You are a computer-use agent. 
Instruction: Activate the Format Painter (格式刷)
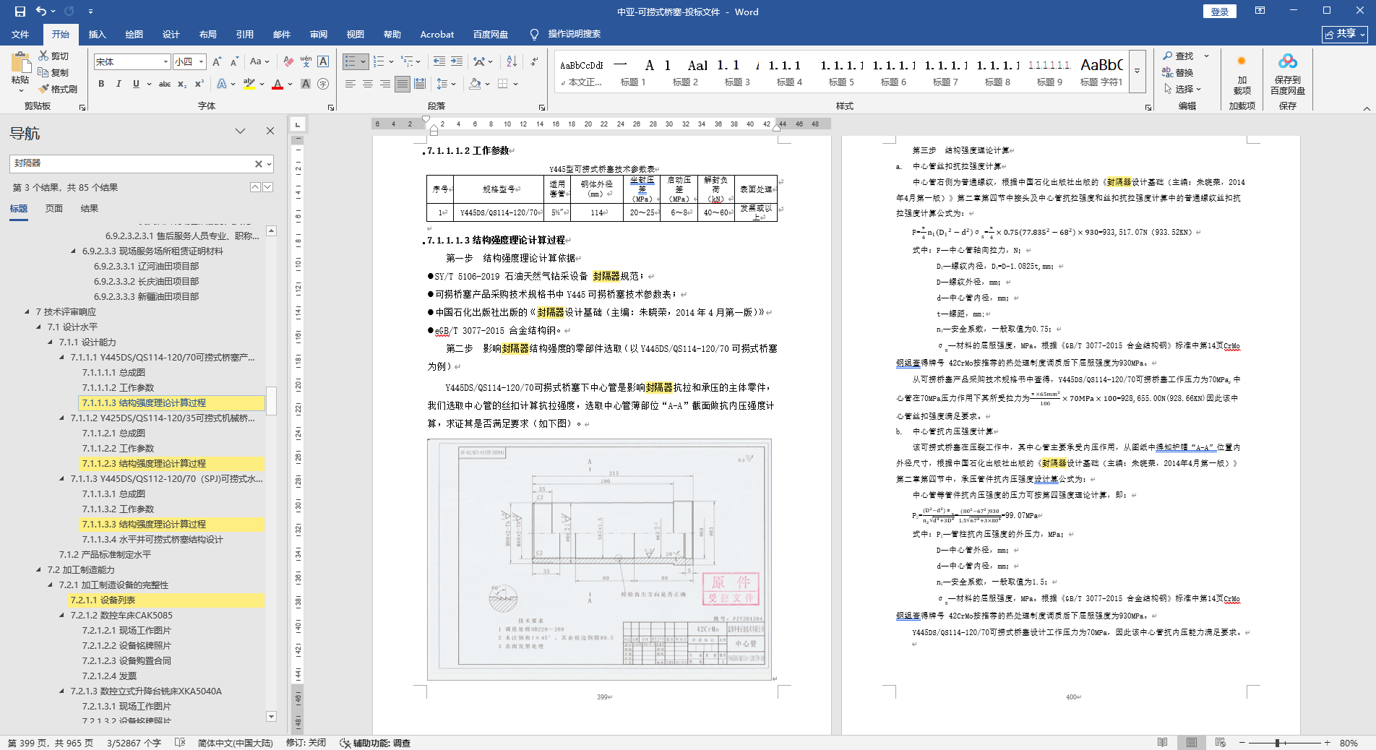click(58, 89)
